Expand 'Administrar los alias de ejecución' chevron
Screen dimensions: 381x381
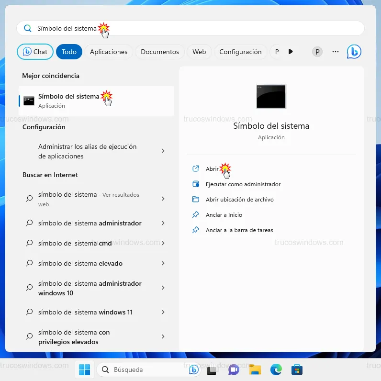point(163,151)
